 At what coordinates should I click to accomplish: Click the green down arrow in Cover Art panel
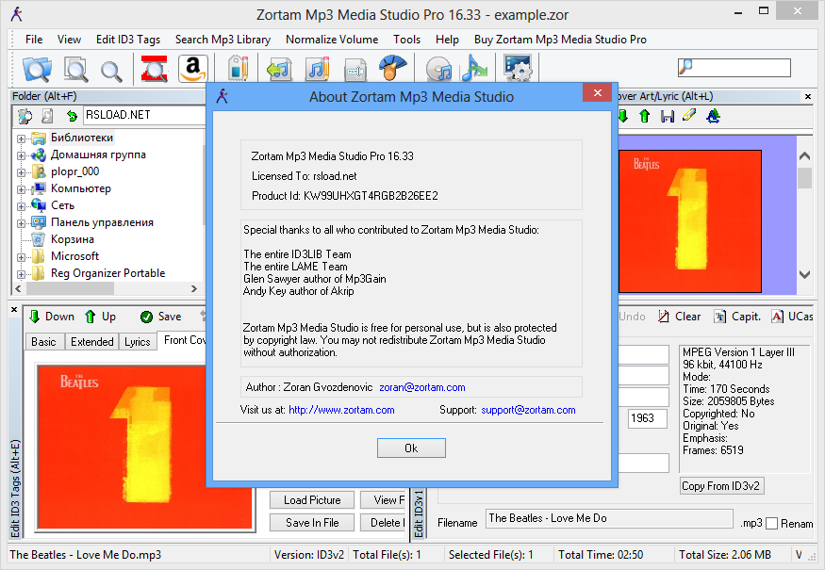623,116
